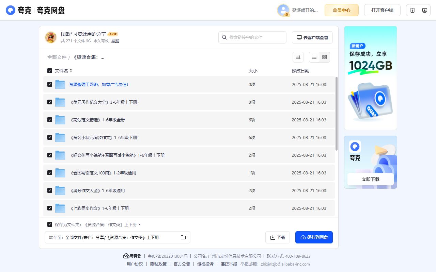Uncheck the 《高分范文精选》folder checkbox
436x272 pixels.
click(x=49, y=120)
